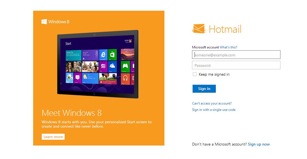
Task: Click the Sign in button
Action: pyautogui.click(x=204, y=89)
